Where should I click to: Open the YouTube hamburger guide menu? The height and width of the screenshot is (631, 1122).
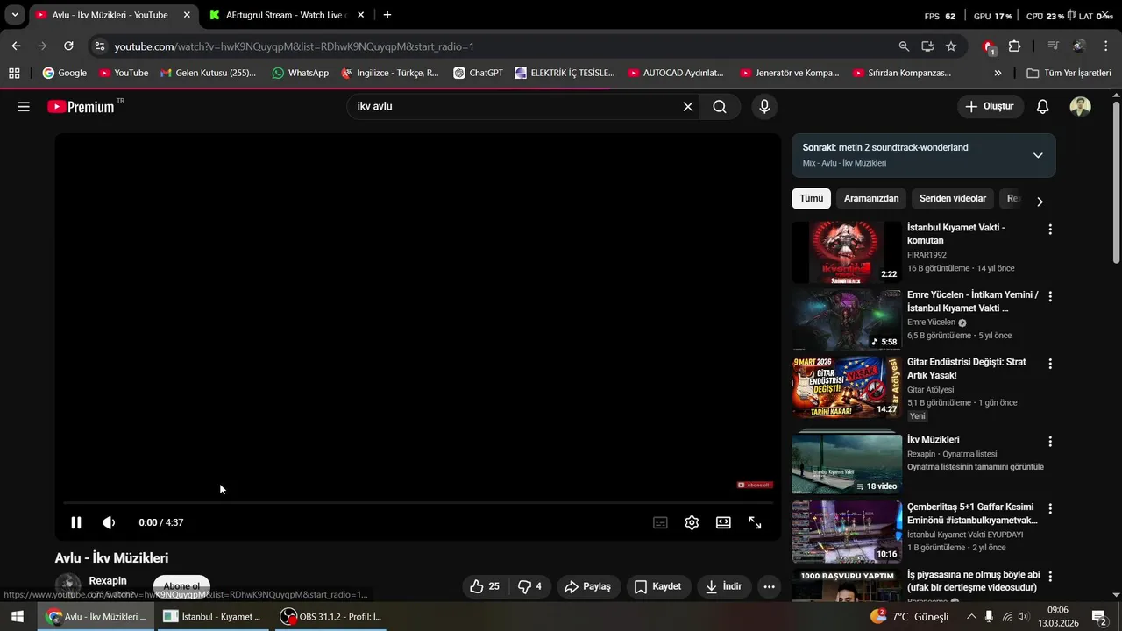(24, 107)
